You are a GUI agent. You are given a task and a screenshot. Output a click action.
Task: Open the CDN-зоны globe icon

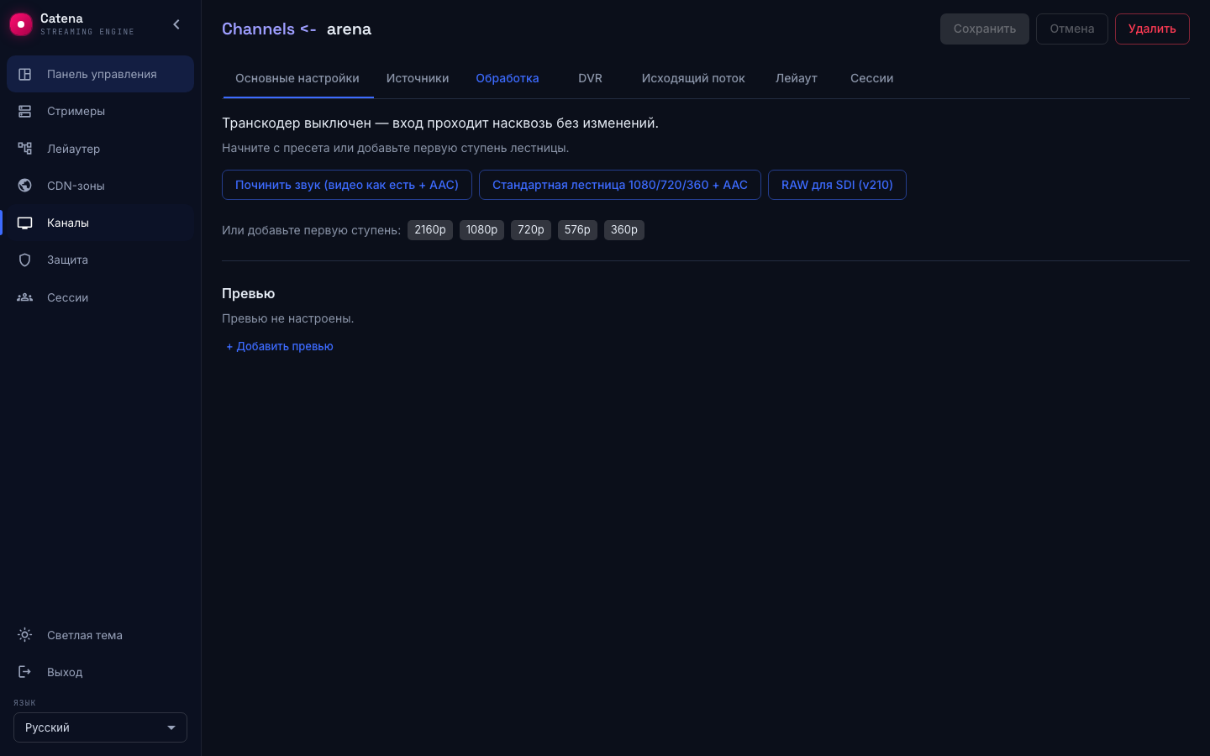tap(25, 186)
